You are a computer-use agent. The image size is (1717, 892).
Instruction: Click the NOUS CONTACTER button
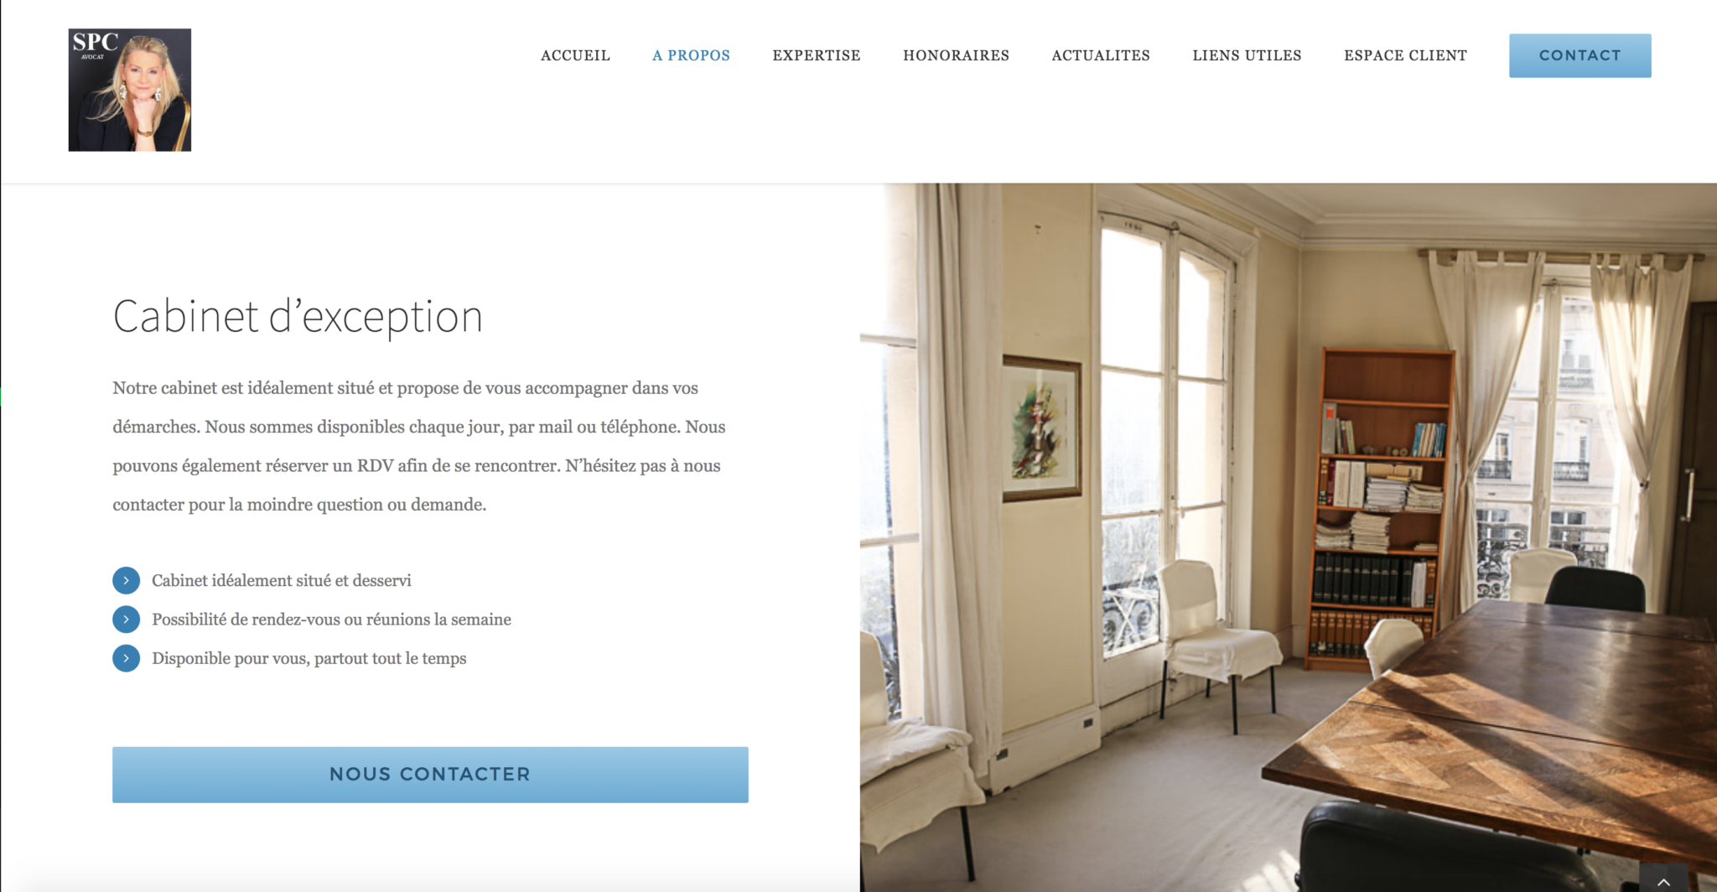pyautogui.click(x=430, y=775)
